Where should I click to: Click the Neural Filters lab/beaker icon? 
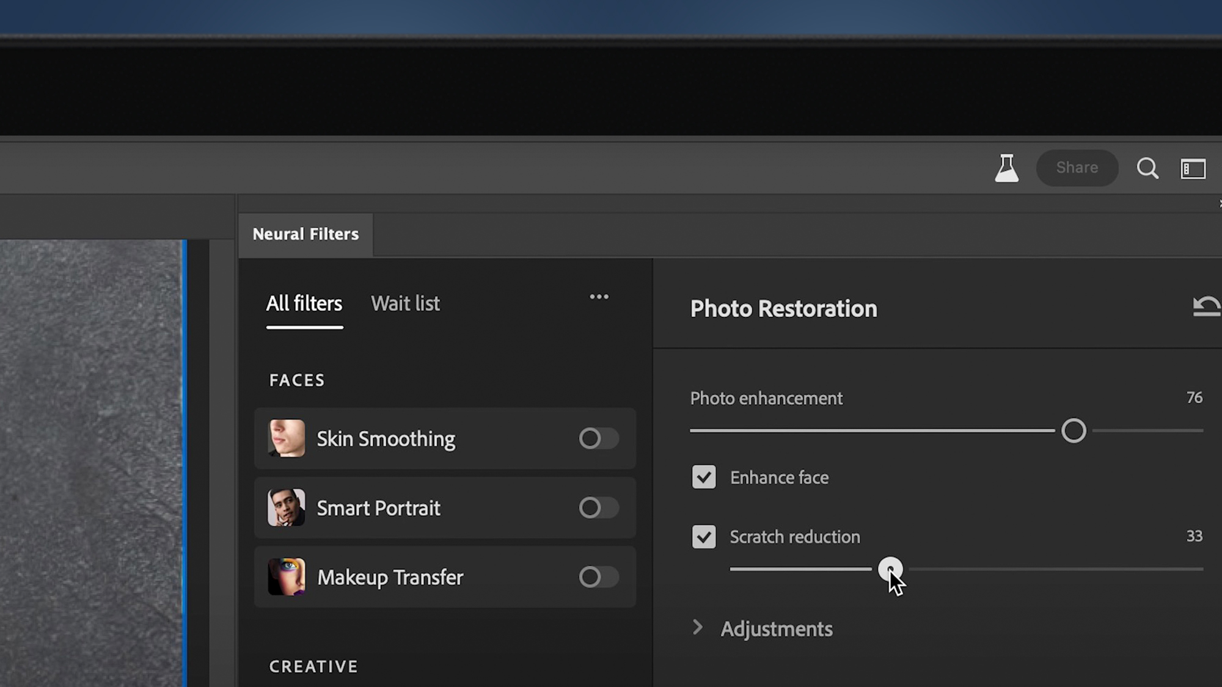(1006, 168)
